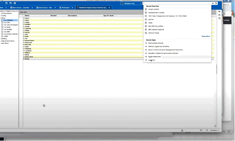Expand the White Birch category
Screen dimensions: 235x141
24,57
